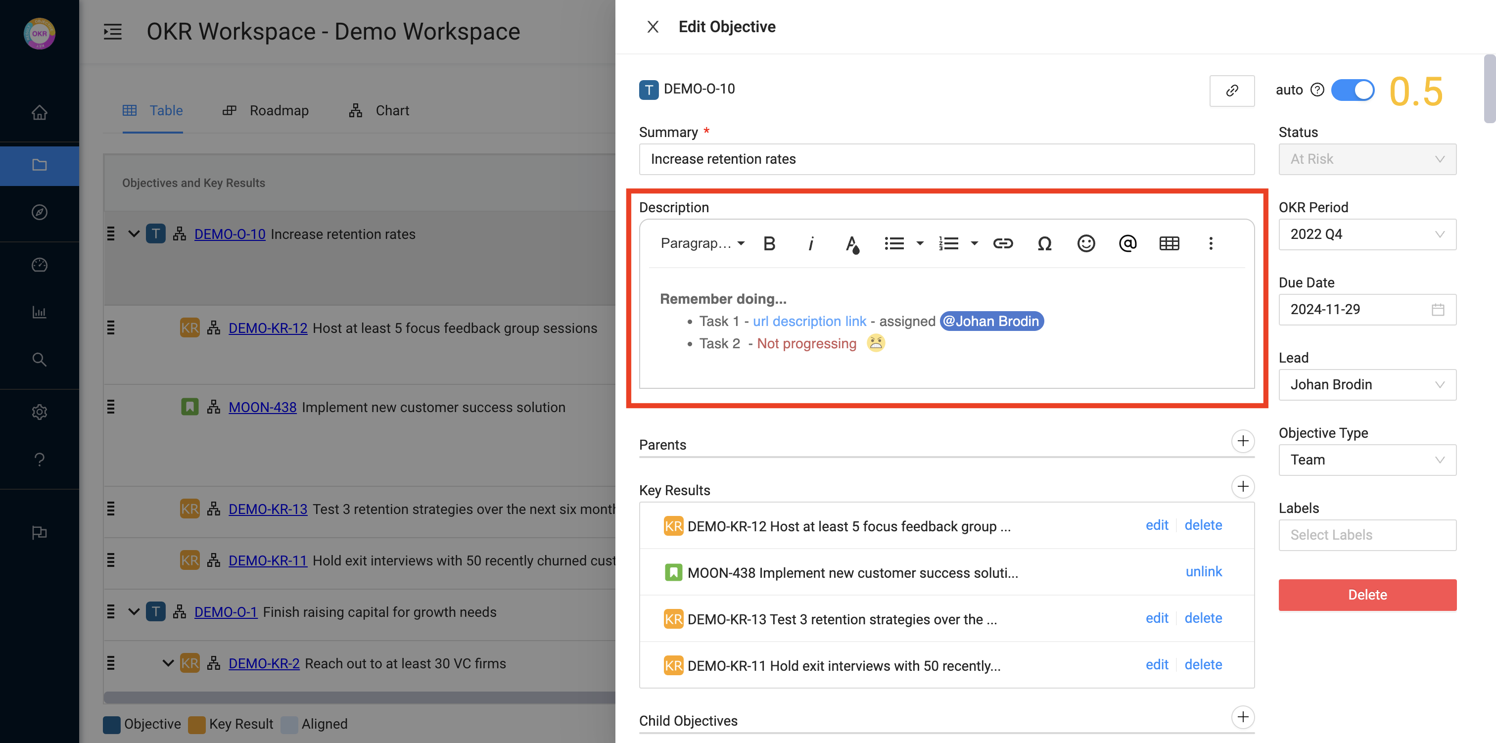Image resolution: width=1496 pixels, height=743 pixels.
Task: Open the Lead Johan Brodin dropdown
Action: click(x=1367, y=384)
